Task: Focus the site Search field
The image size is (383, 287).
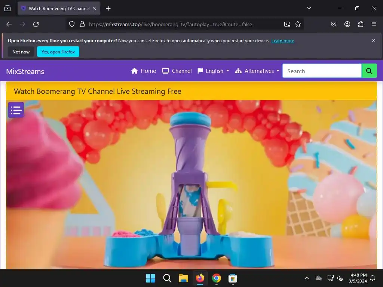Action: point(322,71)
